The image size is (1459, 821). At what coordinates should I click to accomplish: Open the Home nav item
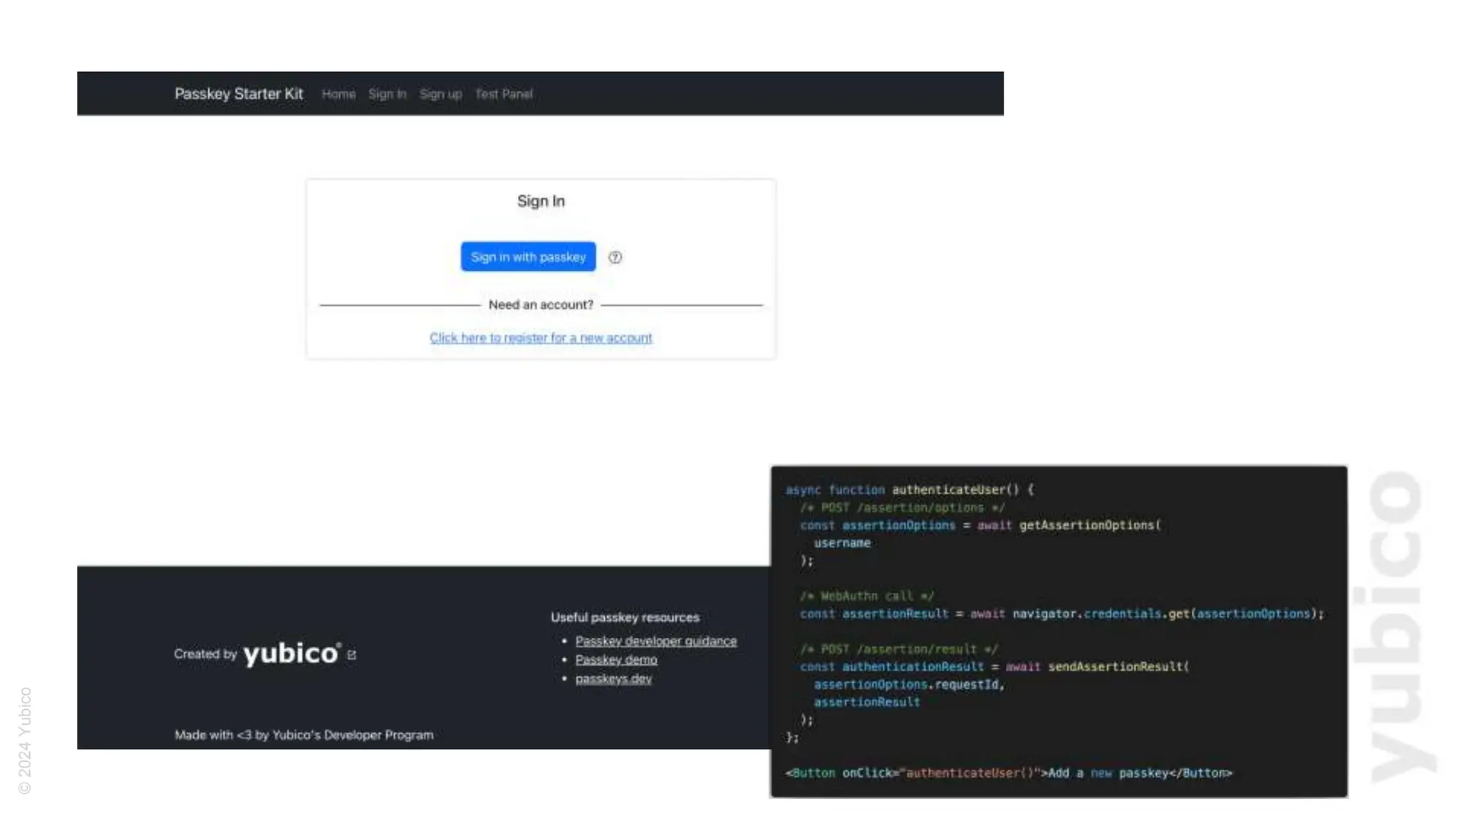338,94
